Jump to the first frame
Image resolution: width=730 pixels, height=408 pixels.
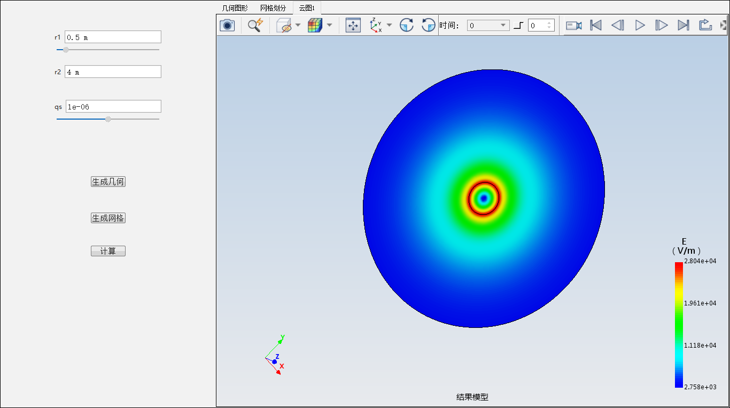coord(596,25)
